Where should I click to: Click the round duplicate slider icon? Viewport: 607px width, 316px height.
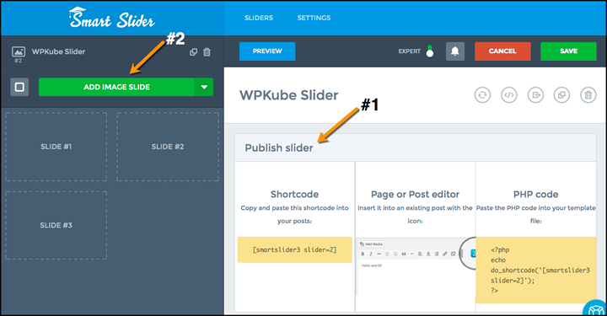[x=561, y=94]
